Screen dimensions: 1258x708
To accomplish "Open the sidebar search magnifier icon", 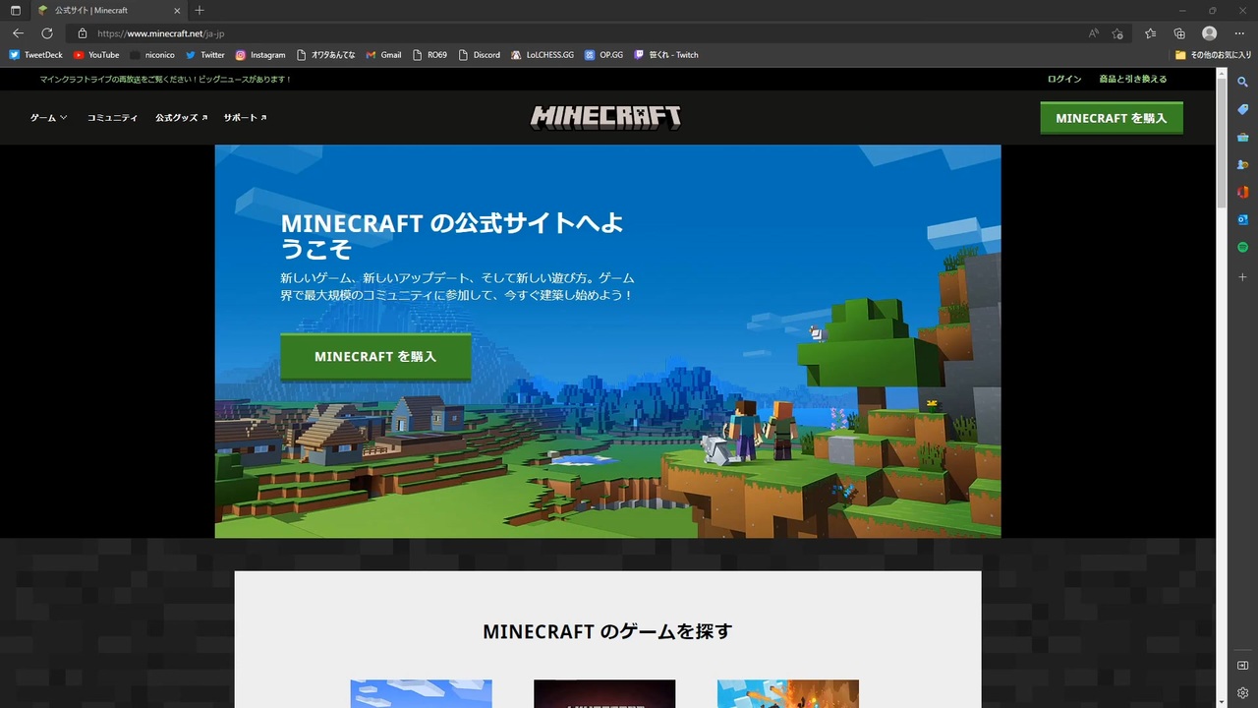I will (x=1242, y=82).
